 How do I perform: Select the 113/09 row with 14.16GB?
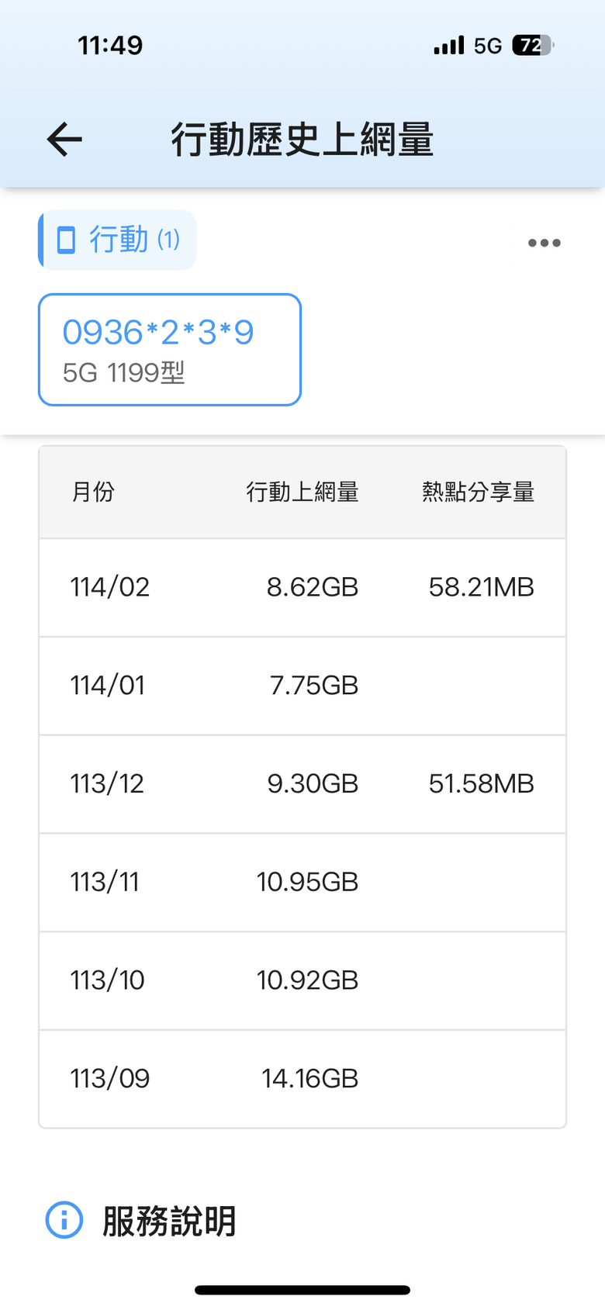pos(302,1079)
